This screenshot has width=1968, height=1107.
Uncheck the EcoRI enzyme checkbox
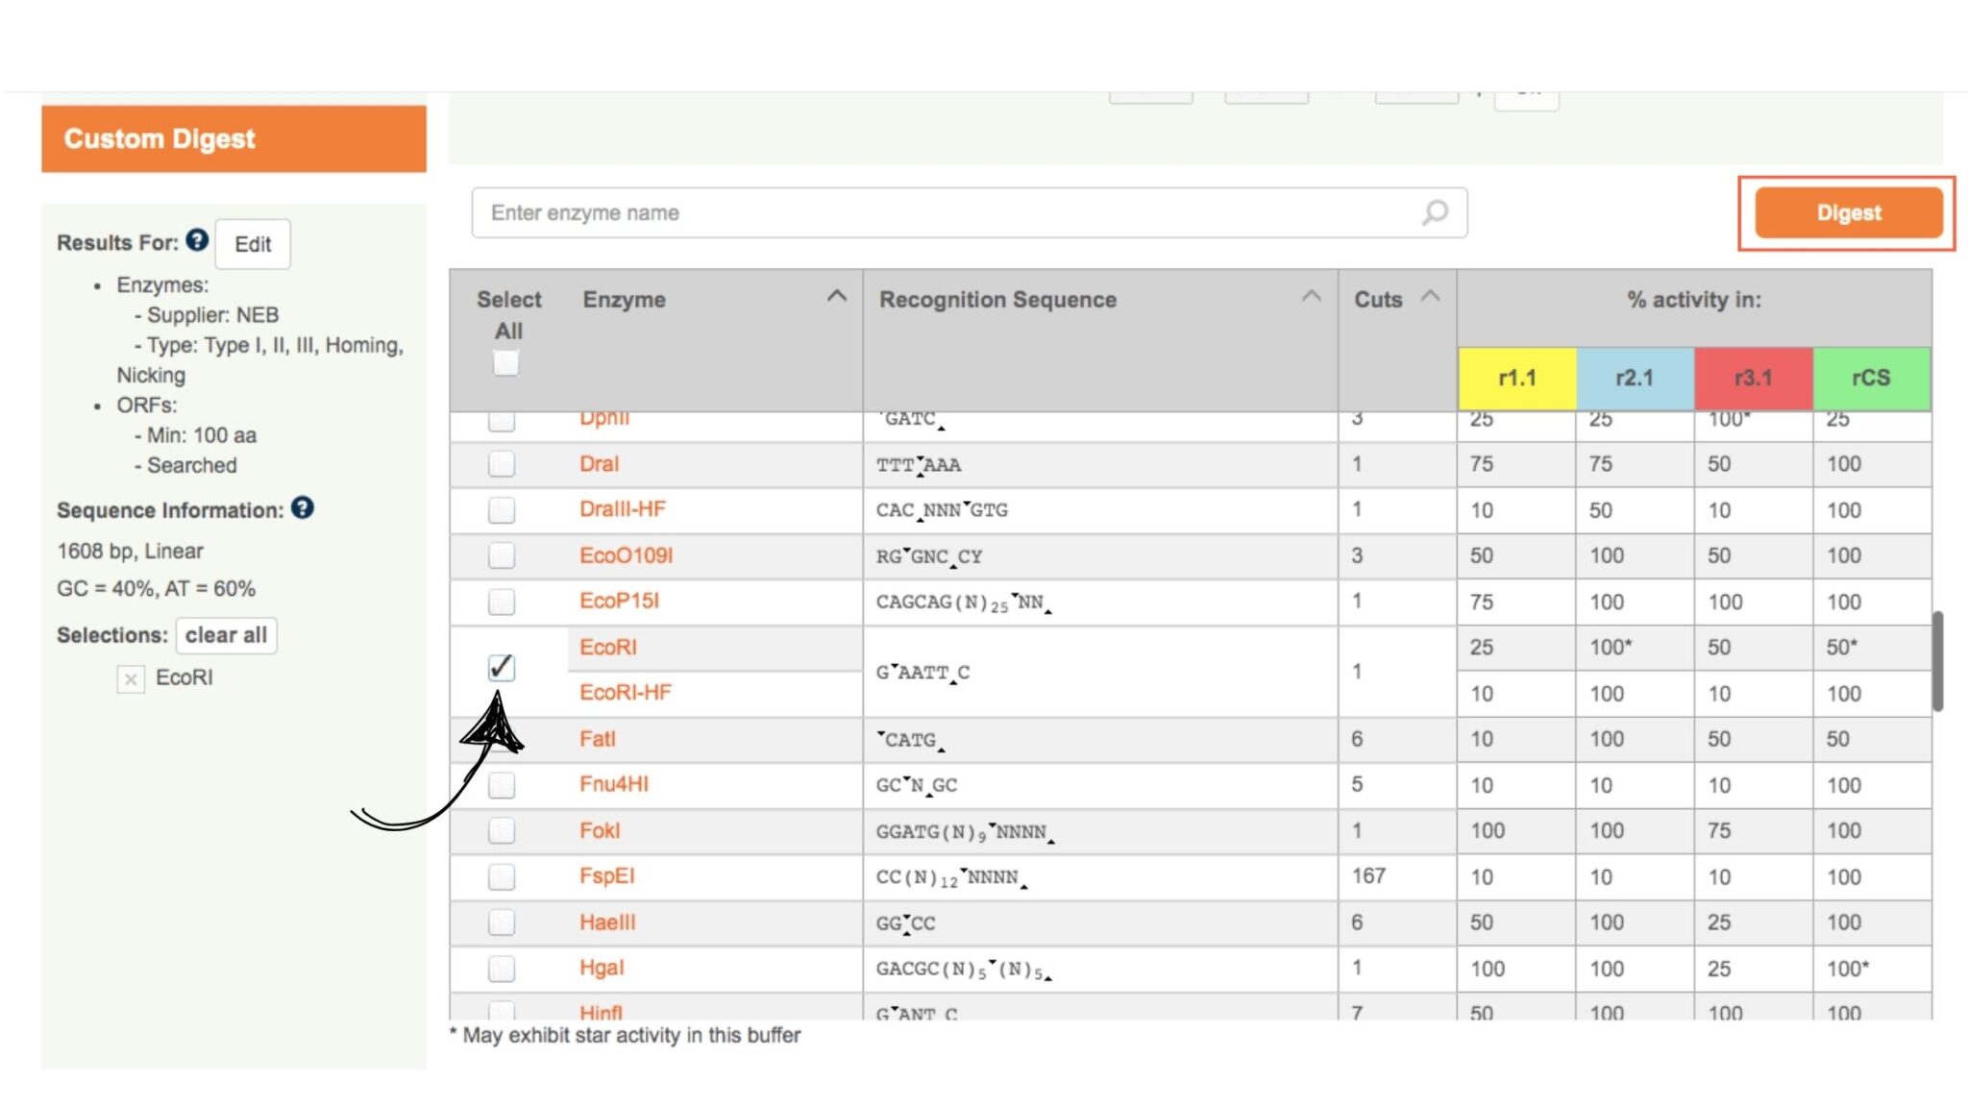pyautogui.click(x=501, y=668)
